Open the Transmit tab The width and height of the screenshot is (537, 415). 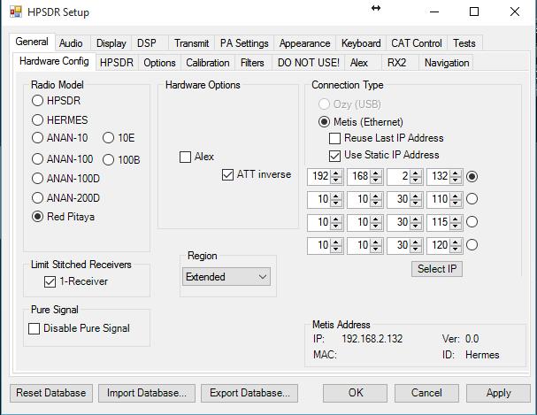pos(191,43)
